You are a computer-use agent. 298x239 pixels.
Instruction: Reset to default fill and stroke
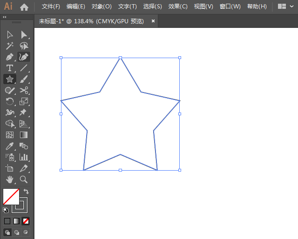tap(6, 210)
